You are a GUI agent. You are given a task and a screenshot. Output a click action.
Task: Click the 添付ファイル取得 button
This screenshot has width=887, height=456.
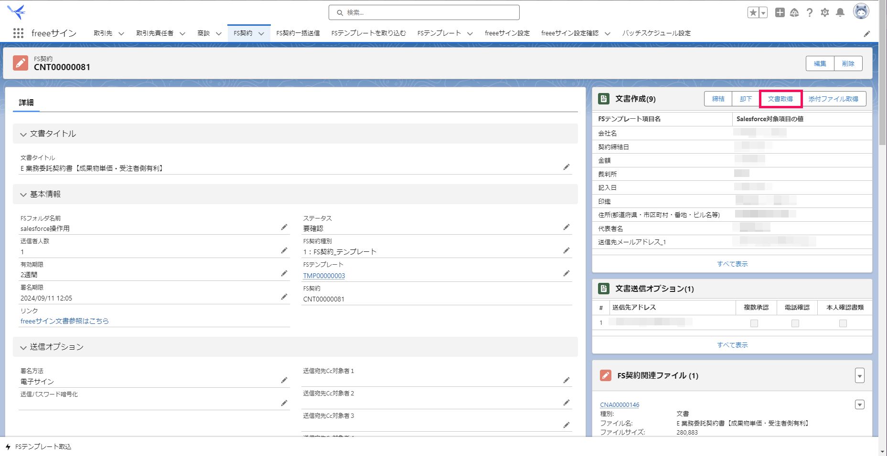coord(834,99)
